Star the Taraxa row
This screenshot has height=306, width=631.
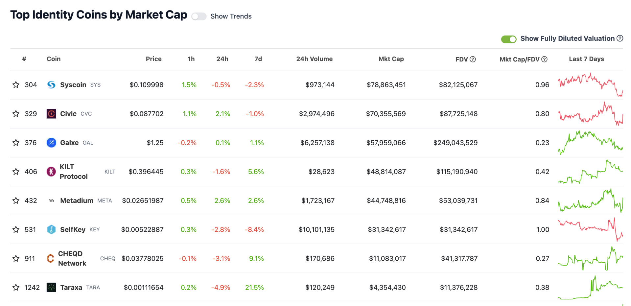[16, 287]
